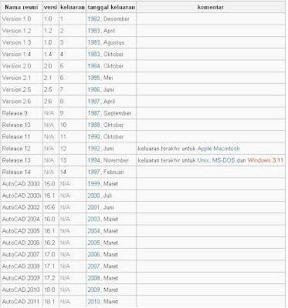Open the 1982 year link
Screen dimensions: 288x308
point(93,19)
